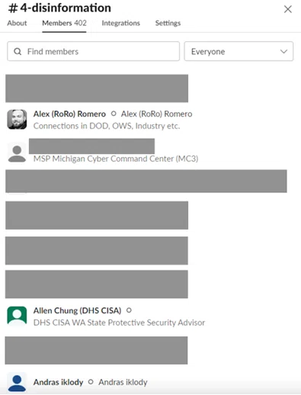The width and height of the screenshot is (301, 395).
Task: Click the hash icon in channel title
Action: [13, 8]
